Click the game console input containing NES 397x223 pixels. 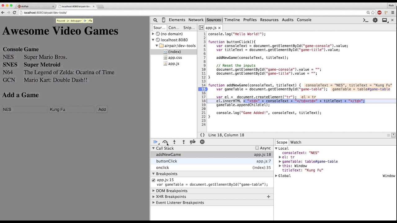25,109
